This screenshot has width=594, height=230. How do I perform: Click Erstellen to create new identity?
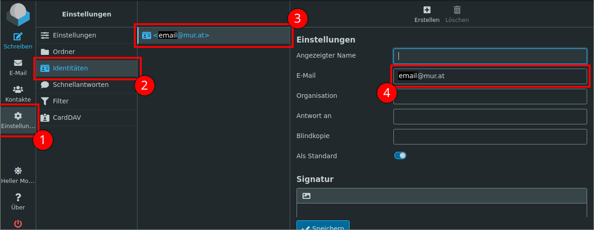coord(427,10)
